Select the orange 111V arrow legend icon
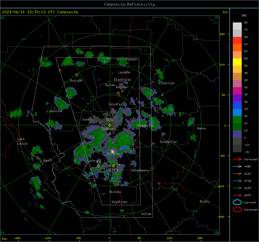Screen dimensions: 259x242 coord(237,174)
